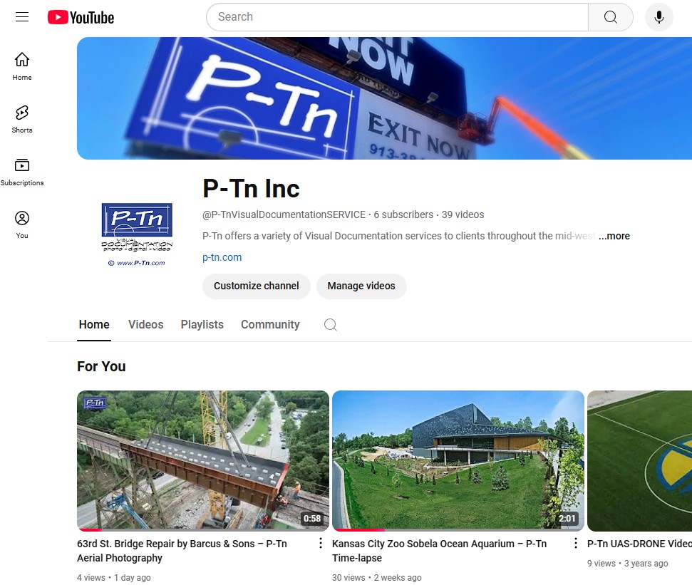Open the hamburger guide menu
The image size is (692, 585).
click(22, 16)
